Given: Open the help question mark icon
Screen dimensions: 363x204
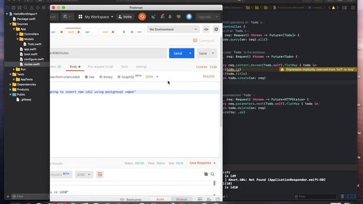Looking at the screenshot, I should pyautogui.click(x=218, y=199).
